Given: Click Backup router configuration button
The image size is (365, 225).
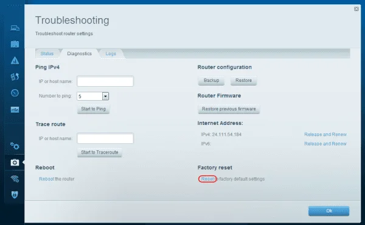Looking at the screenshot, I should pyautogui.click(x=211, y=80).
